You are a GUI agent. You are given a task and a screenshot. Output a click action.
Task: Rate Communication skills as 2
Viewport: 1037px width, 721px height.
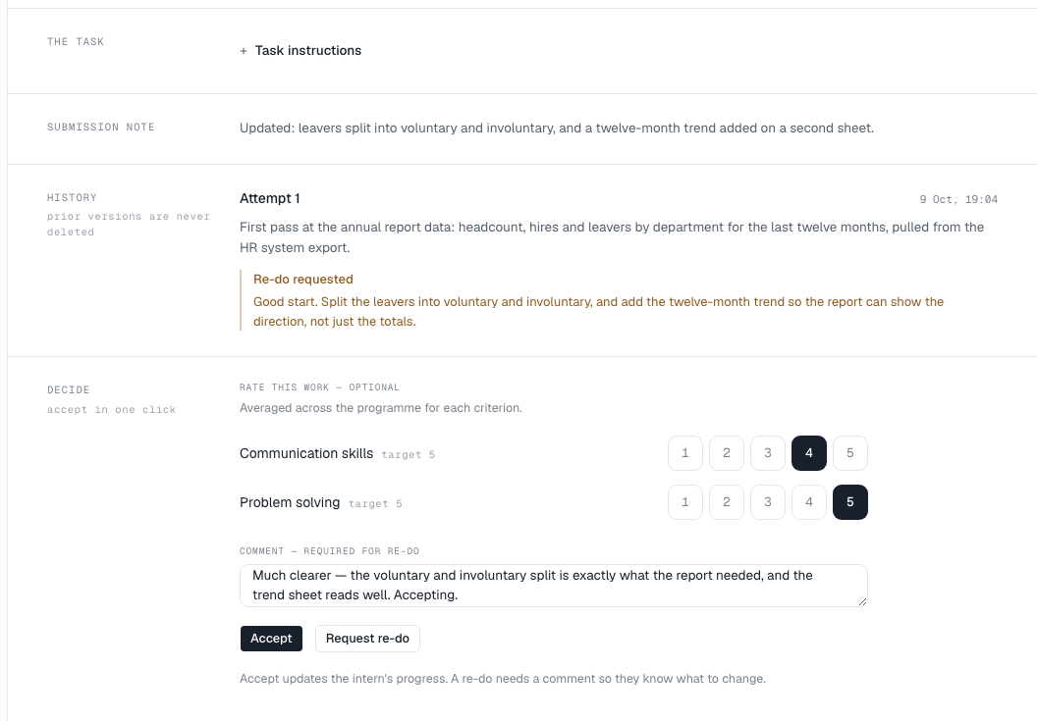pyautogui.click(x=726, y=453)
